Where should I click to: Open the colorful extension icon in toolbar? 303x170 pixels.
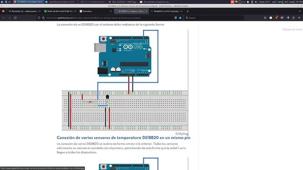[276, 17]
